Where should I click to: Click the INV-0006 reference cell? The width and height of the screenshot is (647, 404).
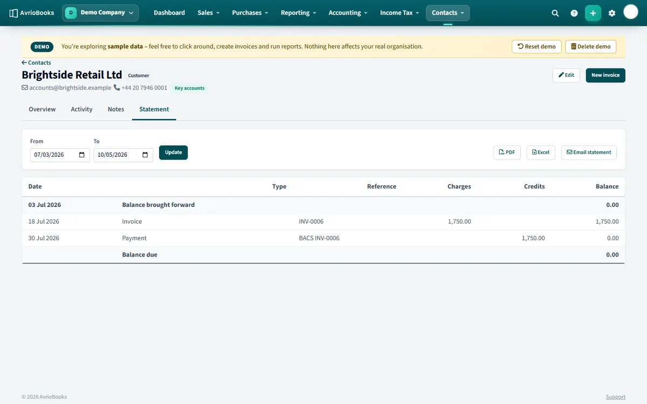(311, 221)
